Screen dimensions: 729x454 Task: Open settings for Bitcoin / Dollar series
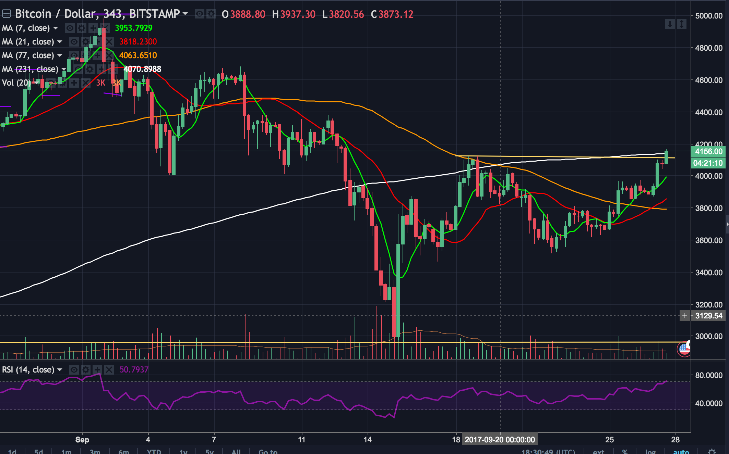coord(211,14)
